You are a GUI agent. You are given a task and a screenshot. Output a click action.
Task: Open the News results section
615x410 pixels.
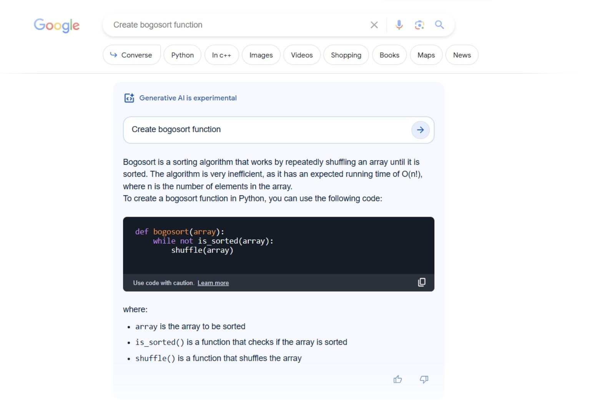coord(462,55)
